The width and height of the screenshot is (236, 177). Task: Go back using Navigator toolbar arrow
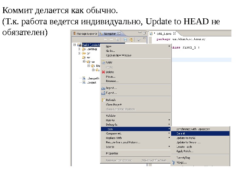[106, 39]
